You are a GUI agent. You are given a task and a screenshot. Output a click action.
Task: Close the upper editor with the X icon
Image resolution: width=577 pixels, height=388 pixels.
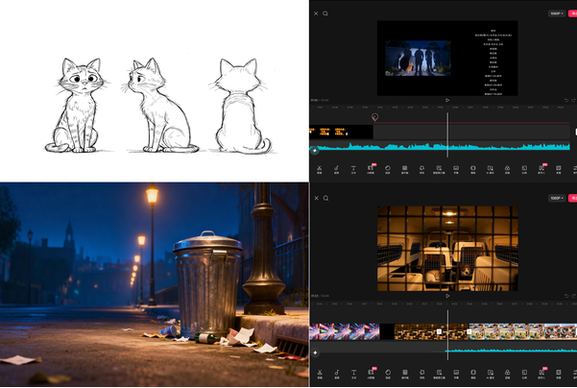coord(316,13)
